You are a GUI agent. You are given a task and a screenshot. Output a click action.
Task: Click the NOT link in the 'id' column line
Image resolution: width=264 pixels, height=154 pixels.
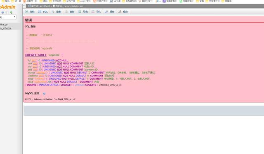click(58, 61)
